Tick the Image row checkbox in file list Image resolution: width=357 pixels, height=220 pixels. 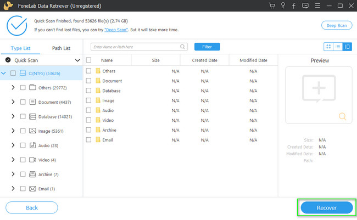click(88, 100)
